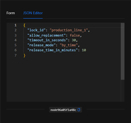The height and width of the screenshot is (123, 131).
Task: Click the value 10 on line 6
Action: (x=84, y=50)
